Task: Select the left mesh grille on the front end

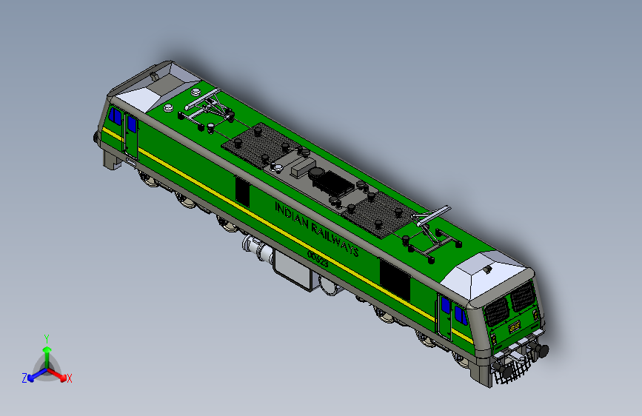Action: pyautogui.click(x=497, y=312)
